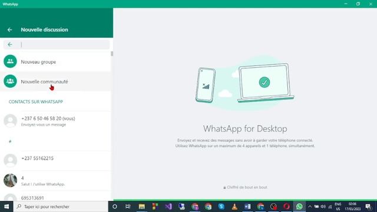Open chat with +237 6 50 46 58 20 (vous)
The image size is (377, 212).
pos(55,121)
